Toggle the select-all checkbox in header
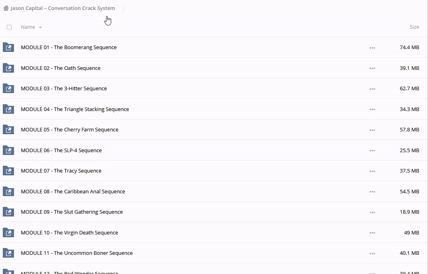Screen dimensions: 428x274 click(9, 27)
